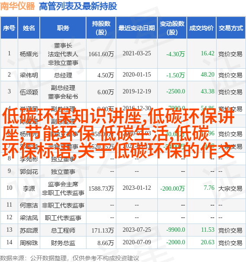Click the 高管列表及最新持股 heading

(78, 6)
